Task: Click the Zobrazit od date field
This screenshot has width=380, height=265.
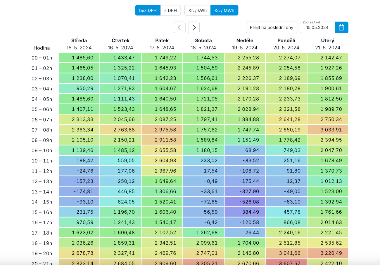Action: pyautogui.click(x=317, y=28)
